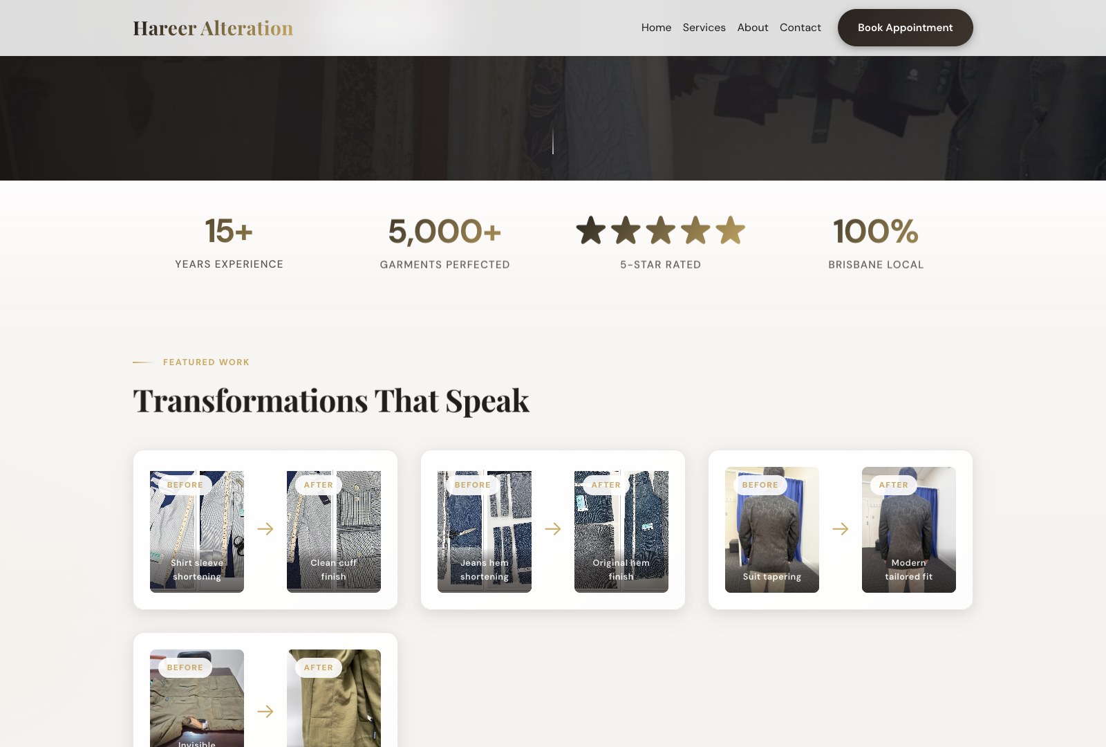Click the Book Appointment button
Viewport: 1106px width, 747px height.
(905, 28)
